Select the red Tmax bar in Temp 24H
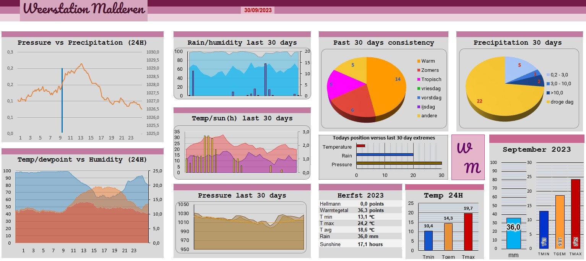This screenshot has width=586, height=261. tap(468, 232)
